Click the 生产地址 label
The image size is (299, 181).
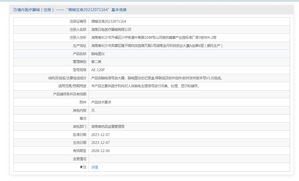pyautogui.click(x=79, y=46)
